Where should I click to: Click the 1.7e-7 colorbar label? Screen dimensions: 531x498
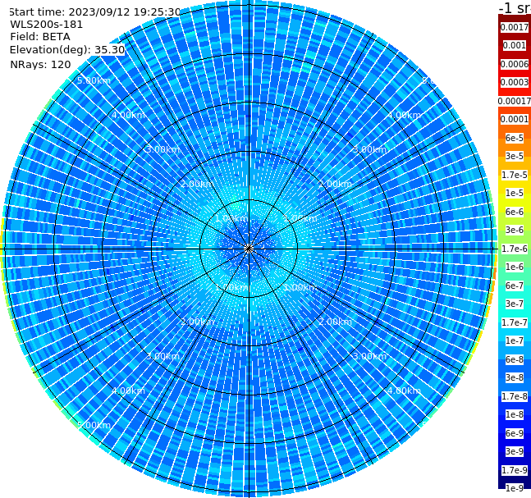pos(515,322)
